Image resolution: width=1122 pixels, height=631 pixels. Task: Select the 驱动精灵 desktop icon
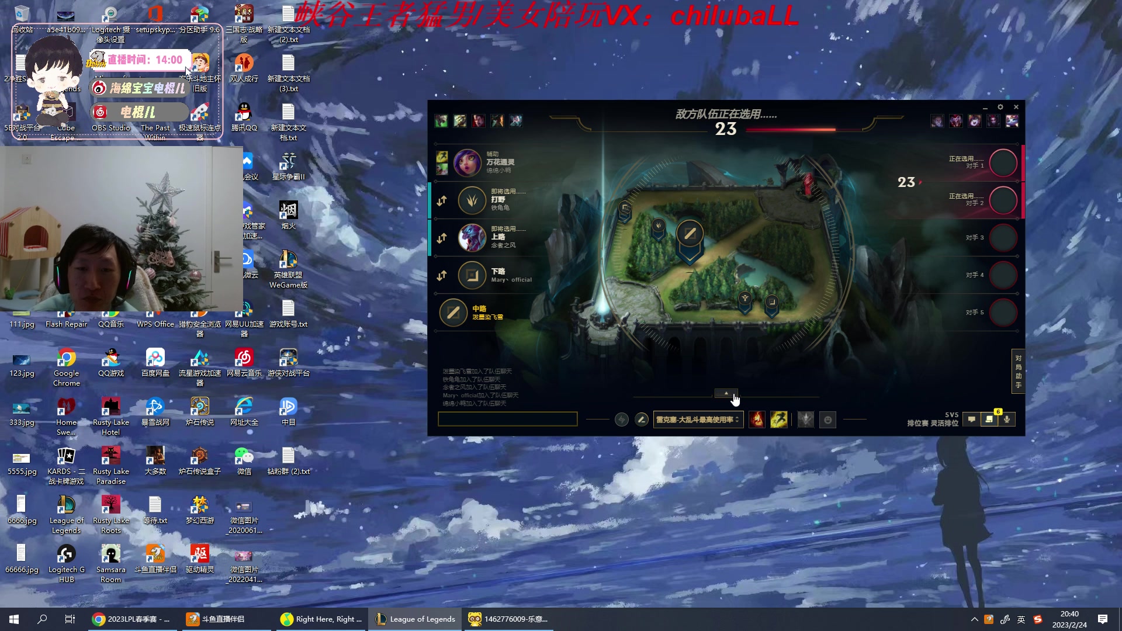[x=200, y=559]
